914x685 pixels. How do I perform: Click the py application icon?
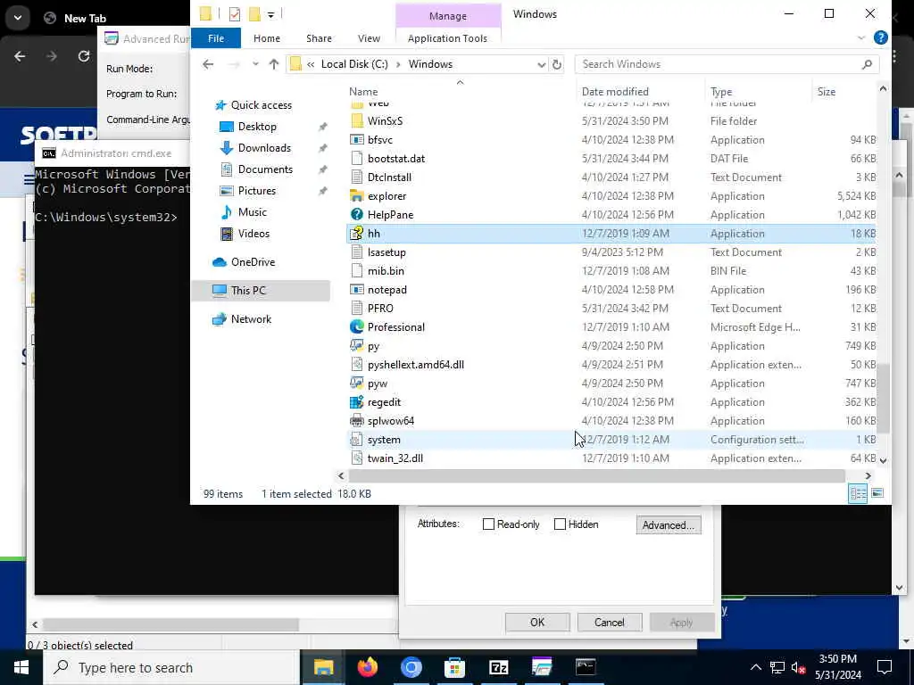[357, 345]
